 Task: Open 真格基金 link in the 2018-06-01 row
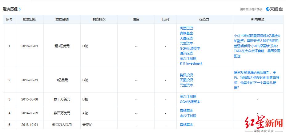[x=186, y=33]
